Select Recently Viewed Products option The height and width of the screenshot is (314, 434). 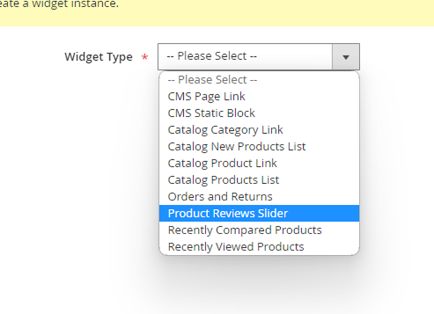point(236,246)
